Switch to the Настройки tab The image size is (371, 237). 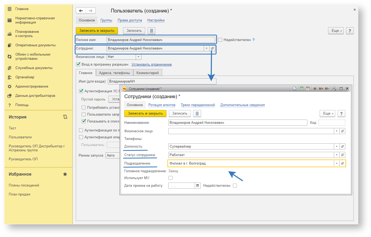pos(156,20)
